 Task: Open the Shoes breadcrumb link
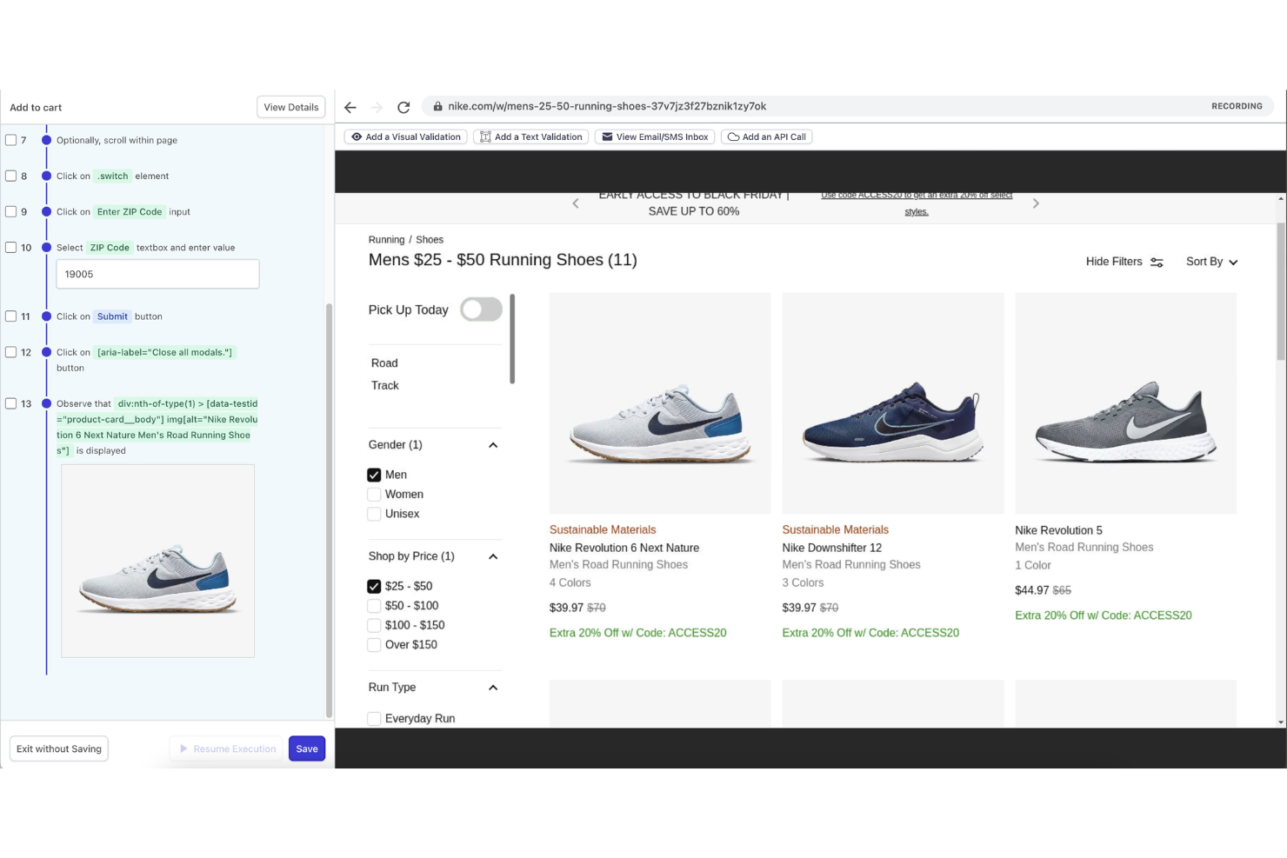tap(430, 240)
